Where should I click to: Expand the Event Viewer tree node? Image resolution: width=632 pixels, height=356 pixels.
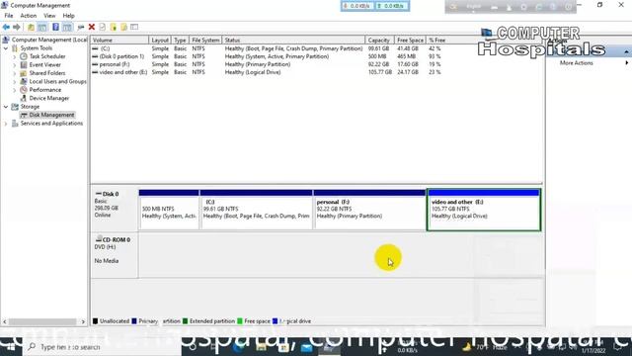(15, 64)
